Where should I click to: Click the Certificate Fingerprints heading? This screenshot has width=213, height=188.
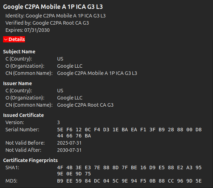coord(30,160)
